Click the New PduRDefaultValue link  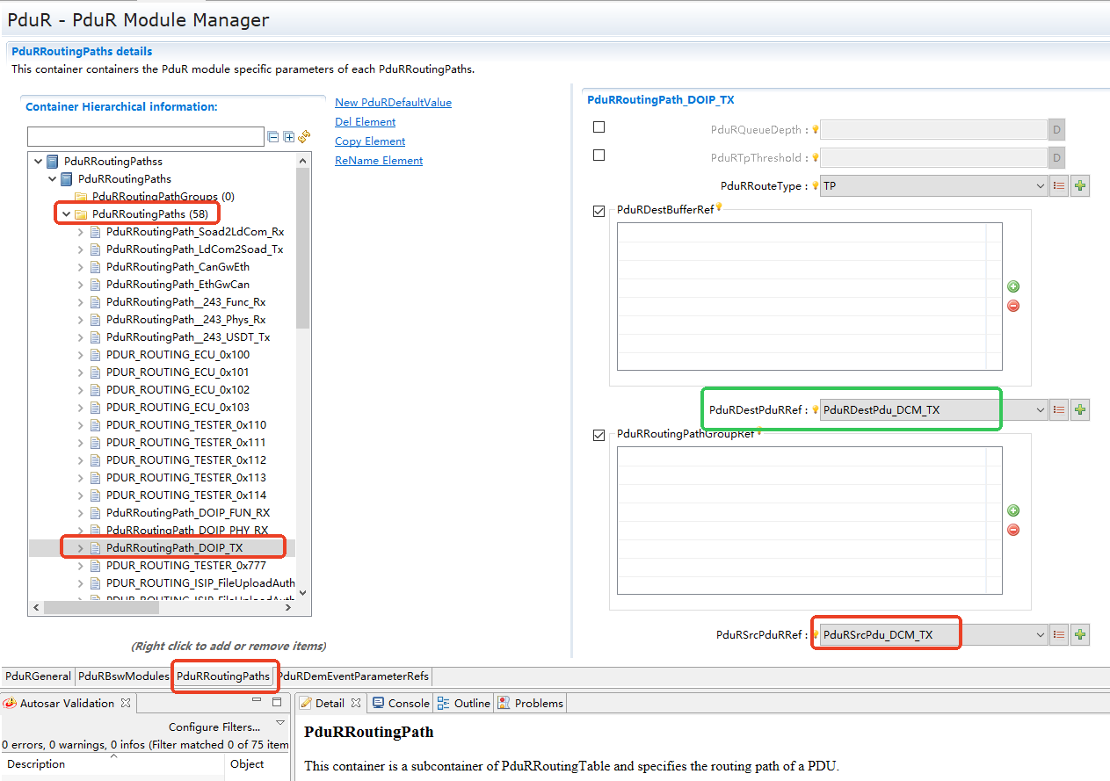pos(393,103)
